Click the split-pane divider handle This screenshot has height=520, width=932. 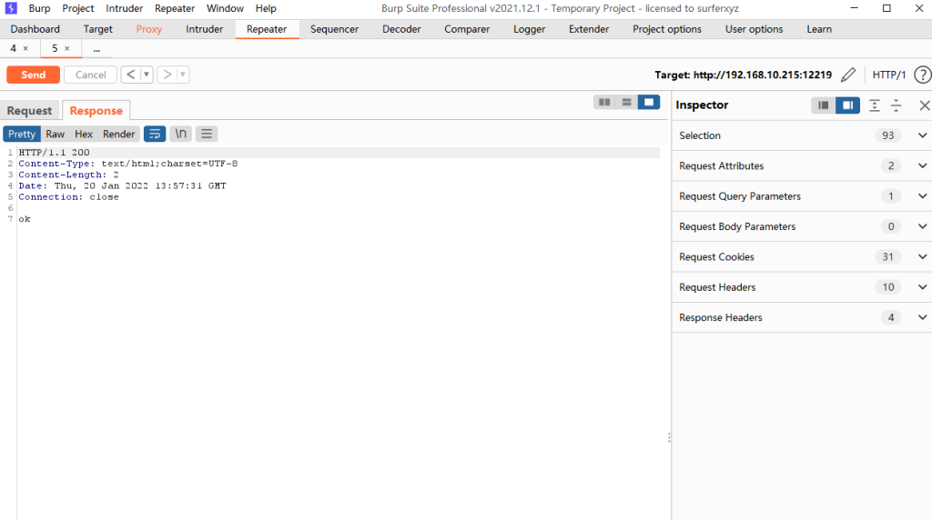tap(669, 437)
